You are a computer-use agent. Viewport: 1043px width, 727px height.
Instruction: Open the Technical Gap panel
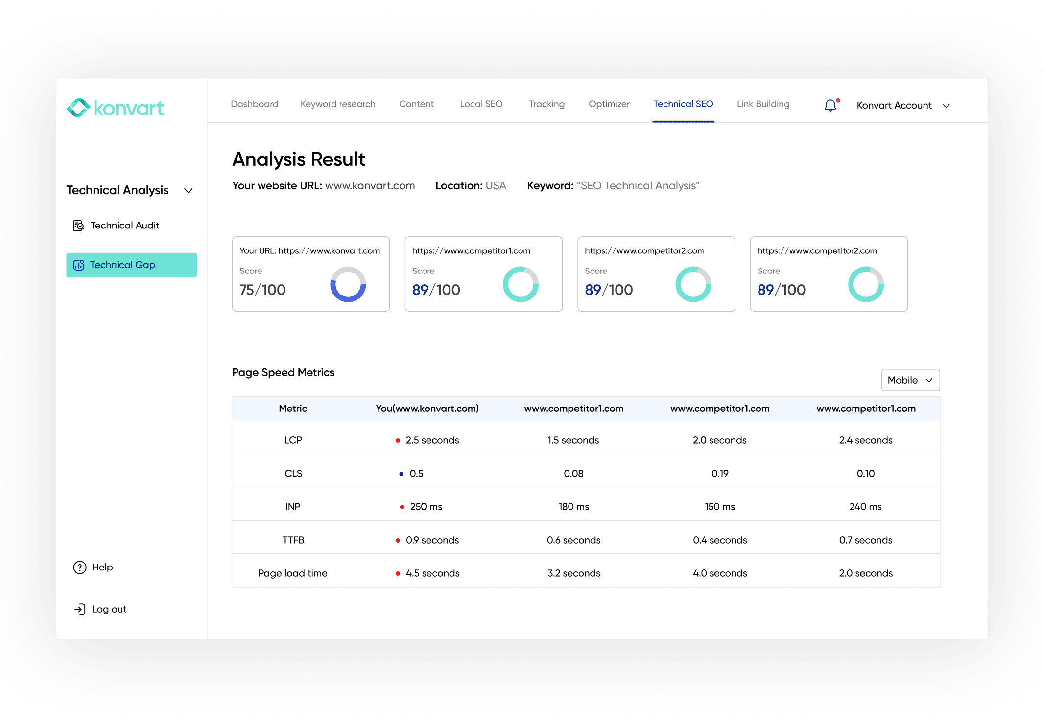point(131,265)
